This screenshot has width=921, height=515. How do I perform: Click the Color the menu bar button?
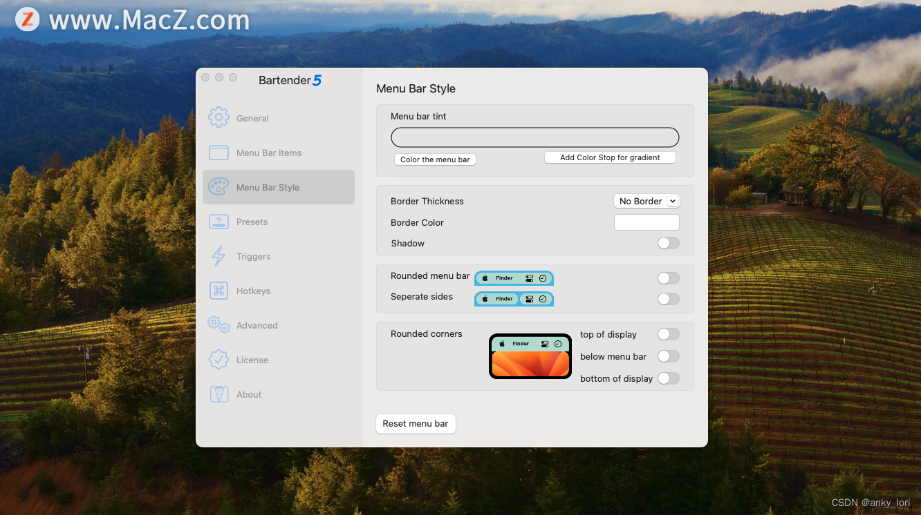click(435, 159)
